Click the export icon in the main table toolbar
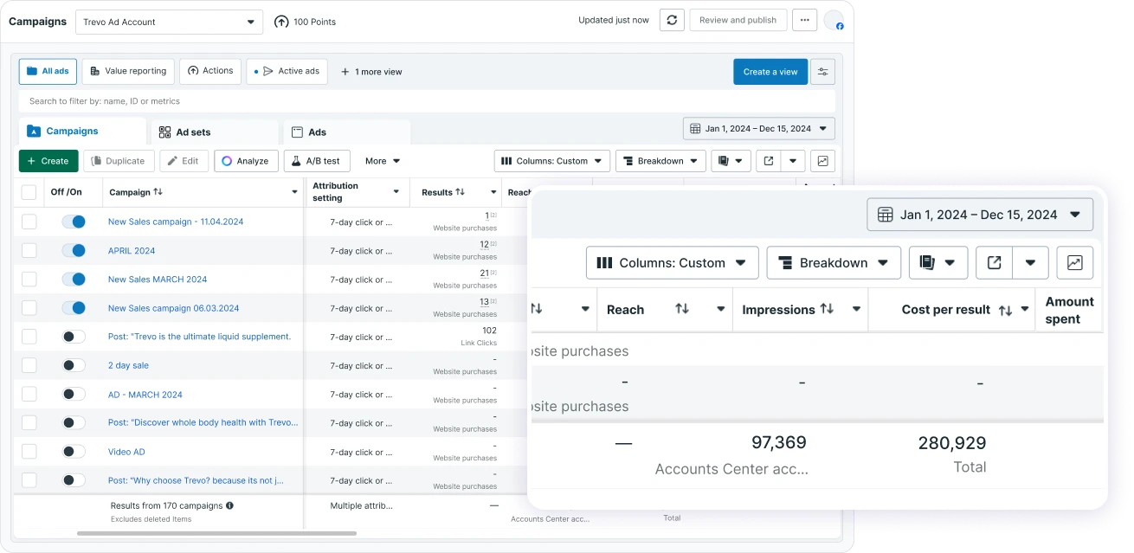The width and height of the screenshot is (1134, 553). [x=768, y=161]
